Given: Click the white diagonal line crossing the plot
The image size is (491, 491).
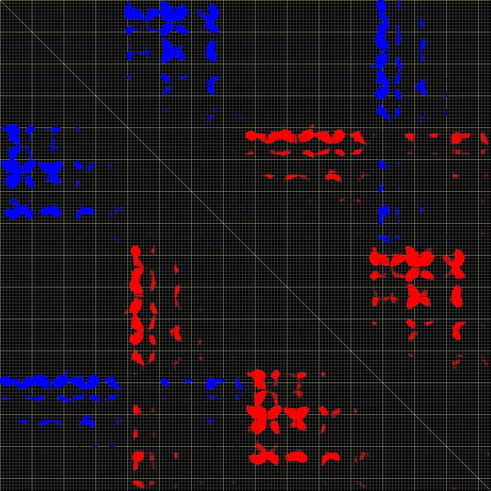Looking at the screenshot, I should click(246, 246).
